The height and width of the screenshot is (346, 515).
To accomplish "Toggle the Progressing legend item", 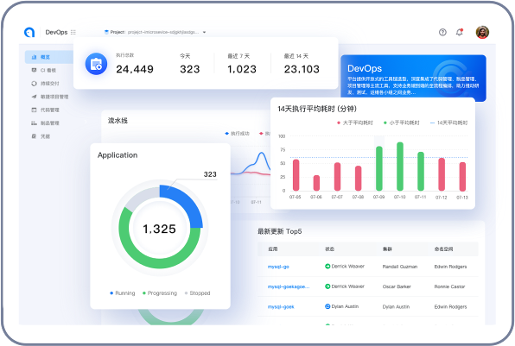I will (x=160, y=293).
